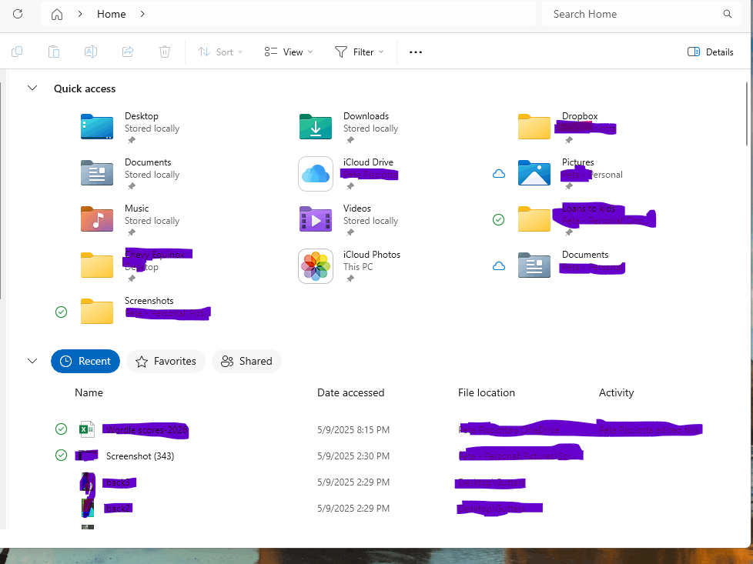Click the Home breadcrumb in the address bar
This screenshot has height=564, width=753.
(x=111, y=14)
